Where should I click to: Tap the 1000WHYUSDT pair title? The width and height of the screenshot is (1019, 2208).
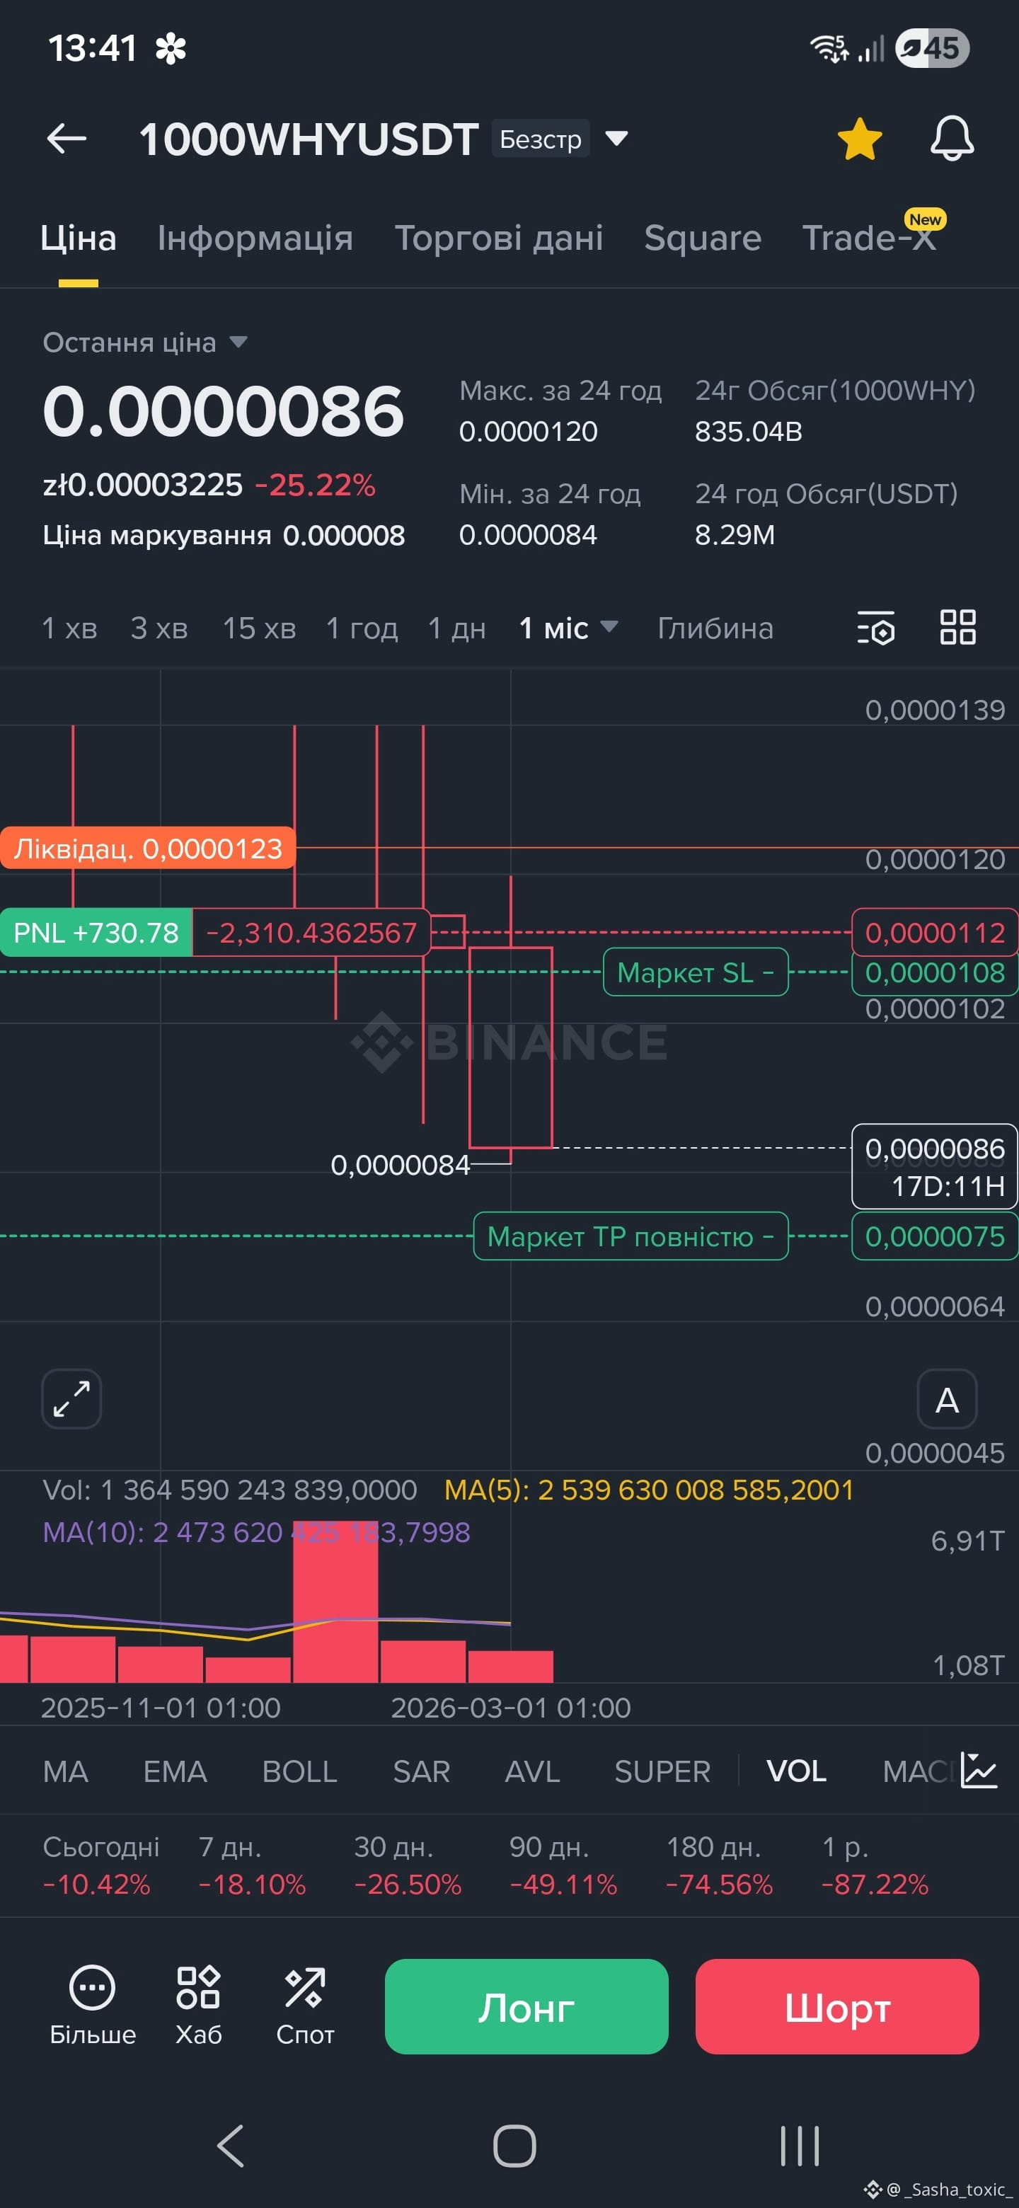coord(309,139)
